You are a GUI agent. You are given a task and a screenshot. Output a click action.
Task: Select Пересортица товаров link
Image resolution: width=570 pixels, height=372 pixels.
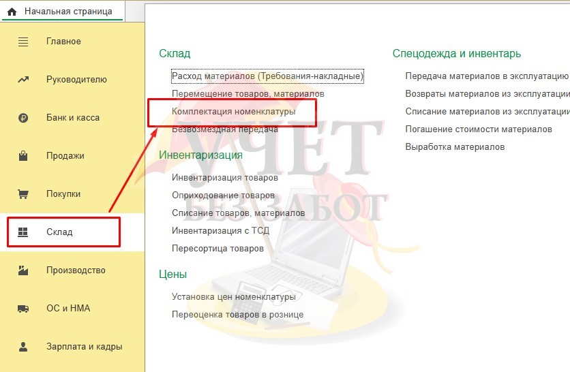tap(217, 249)
